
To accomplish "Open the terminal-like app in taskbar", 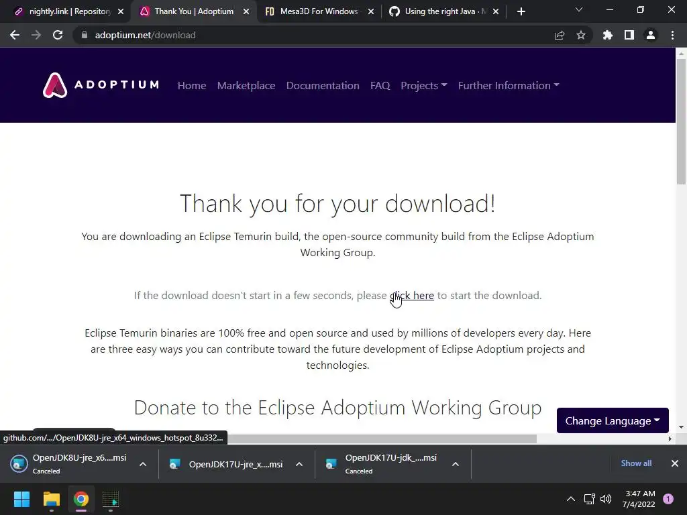I will click(x=111, y=499).
